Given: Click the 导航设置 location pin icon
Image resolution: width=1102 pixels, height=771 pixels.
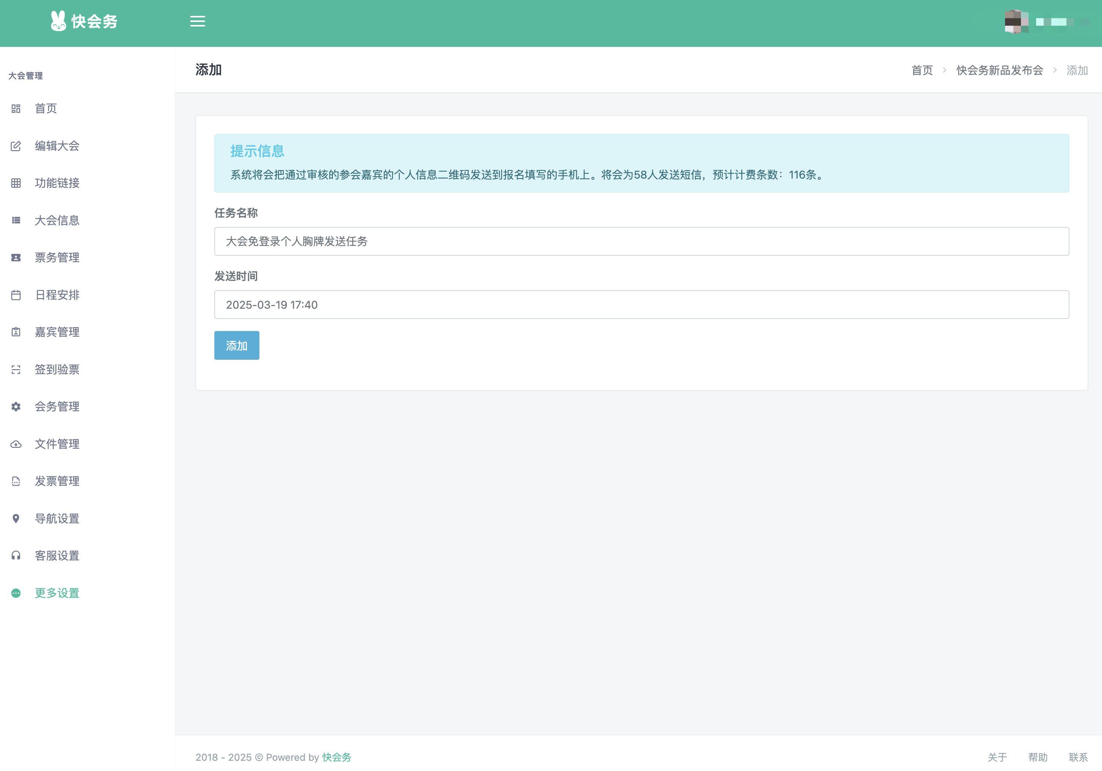Looking at the screenshot, I should coord(16,518).
